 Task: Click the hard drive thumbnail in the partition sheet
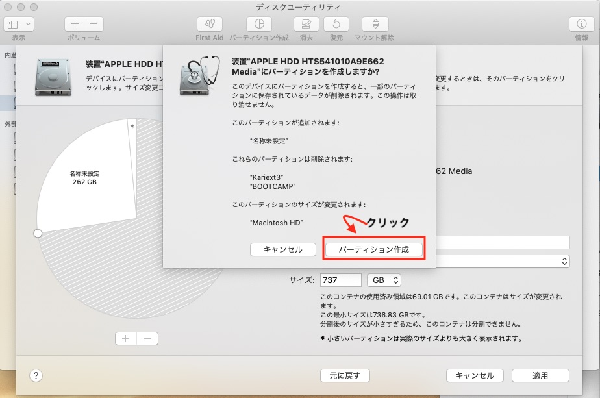click(53, 77)
